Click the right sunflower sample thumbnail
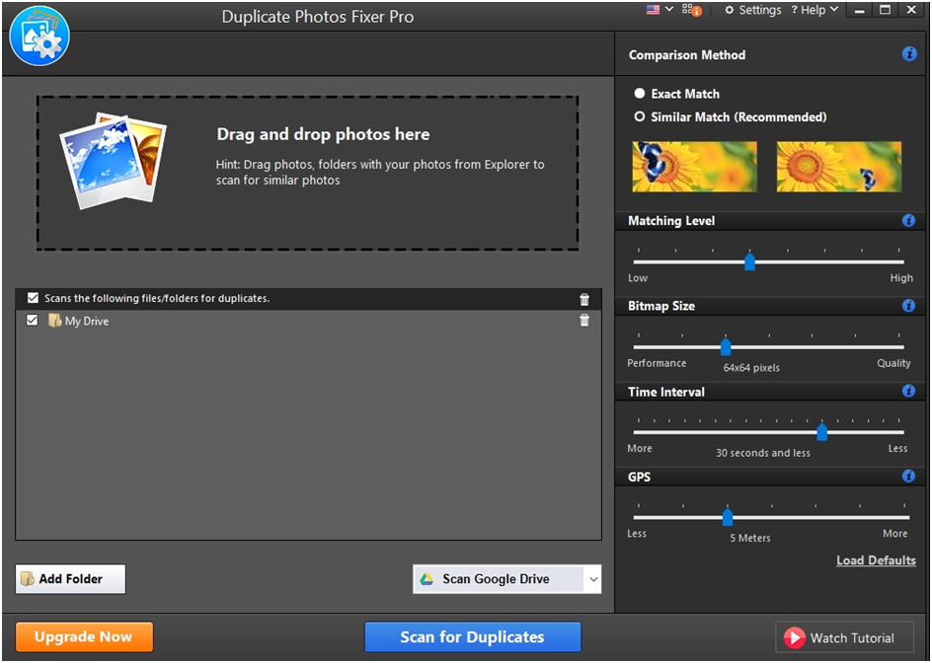This screenshot has height=663, width=932. click(x=838, y=167)
